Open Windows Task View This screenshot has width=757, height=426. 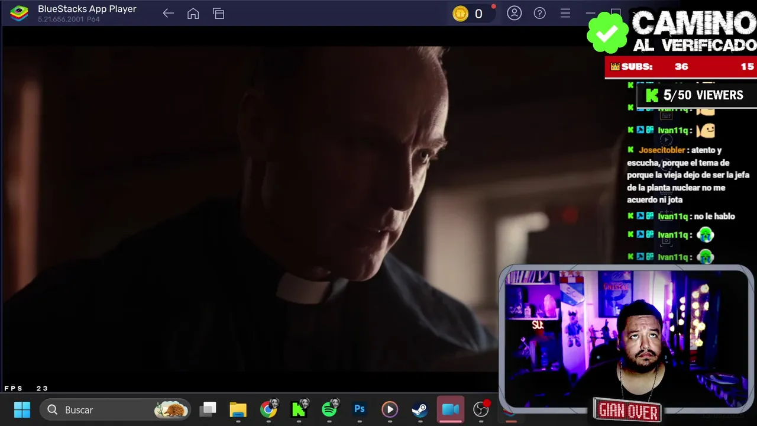click(x=208, y=409)
